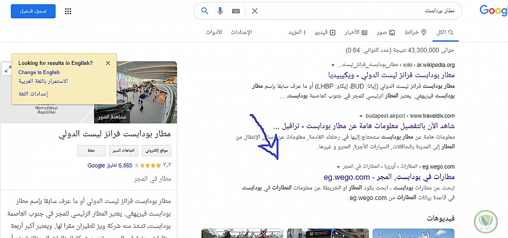Click the knowledge panel title مطار بودابست فرانز ليست الدولي

pyautogui.click(x=115, y=134)
